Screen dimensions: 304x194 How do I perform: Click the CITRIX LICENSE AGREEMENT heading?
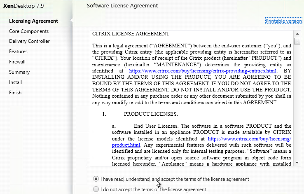tap(131, 34)
